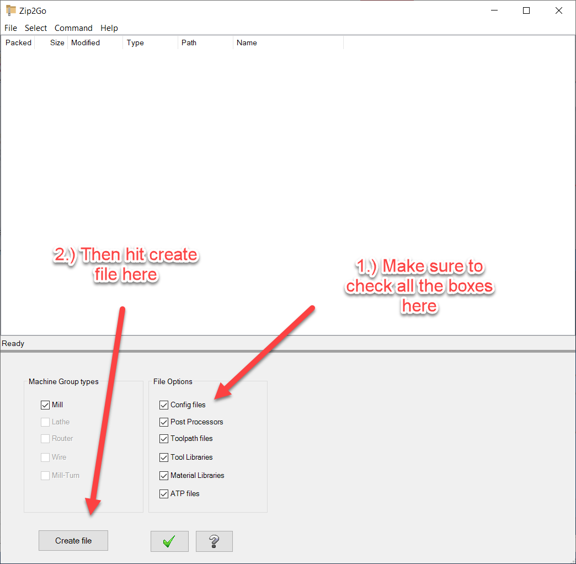Open the Select menu
Image resolution: width=576 pixels, height=564 pixels.
click(36, 28)
